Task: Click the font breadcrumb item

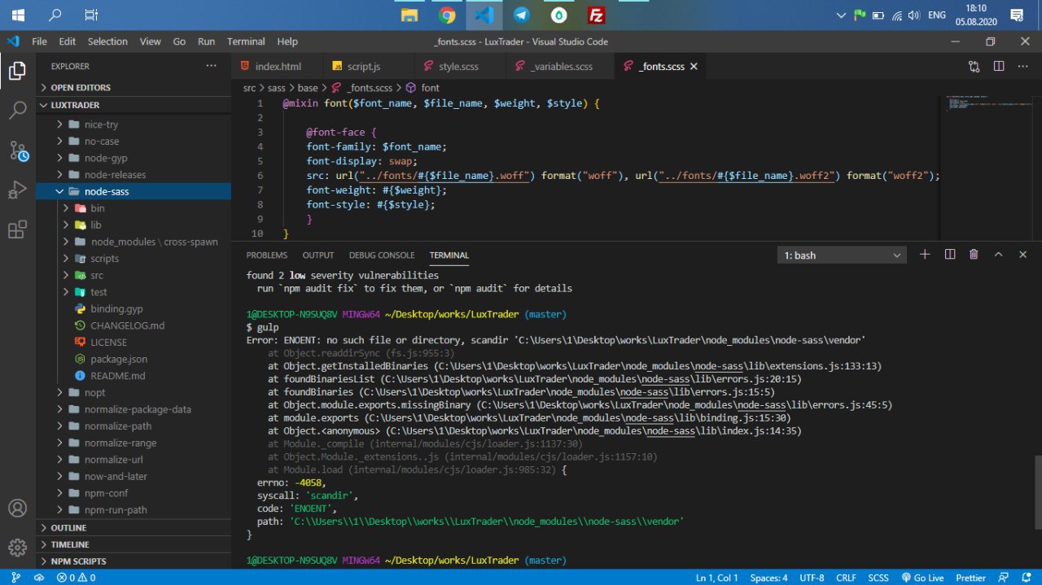Action: (422, 87)
